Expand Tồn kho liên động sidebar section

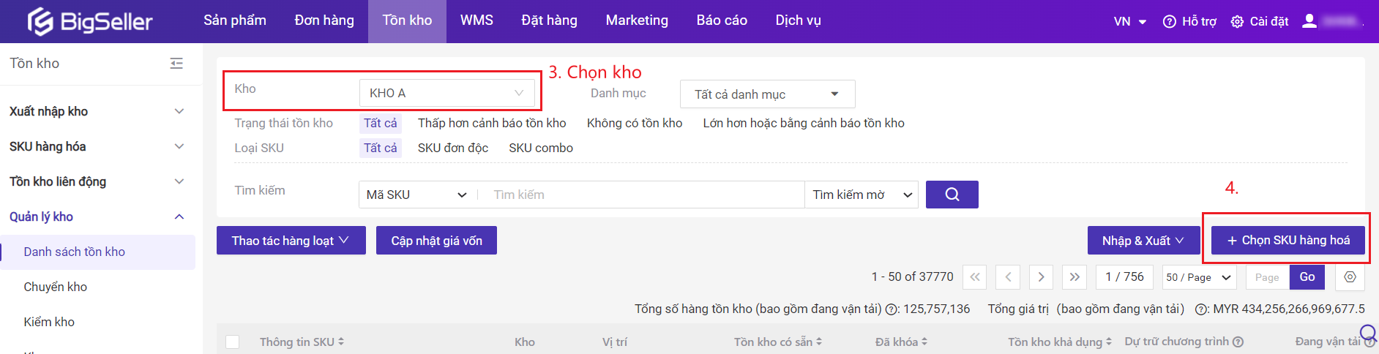pyautogui.click(x=97, y=181)
